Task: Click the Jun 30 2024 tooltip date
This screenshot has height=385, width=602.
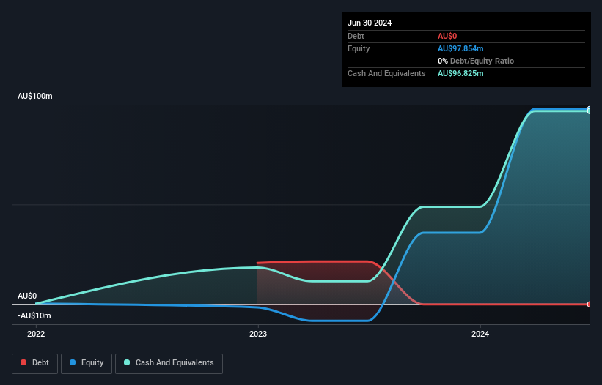Action: (x=370, y=23)
